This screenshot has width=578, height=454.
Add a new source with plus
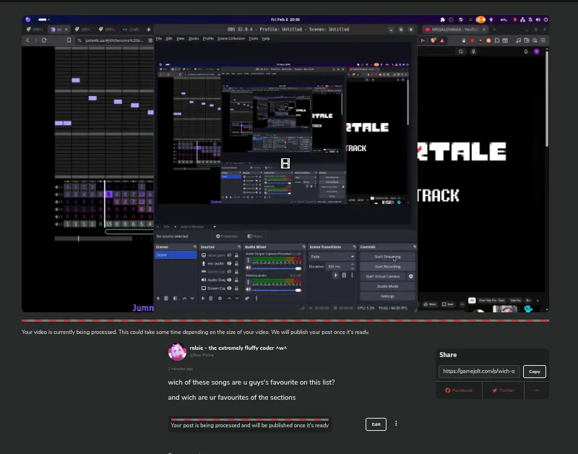(202, 298)
